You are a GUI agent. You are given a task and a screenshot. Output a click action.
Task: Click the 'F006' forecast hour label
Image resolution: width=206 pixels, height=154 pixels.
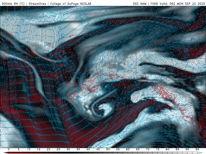[154, 4]
